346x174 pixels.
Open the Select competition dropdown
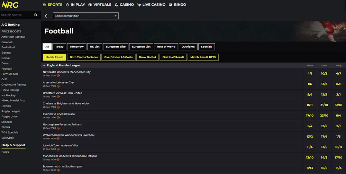coord(85,16)
